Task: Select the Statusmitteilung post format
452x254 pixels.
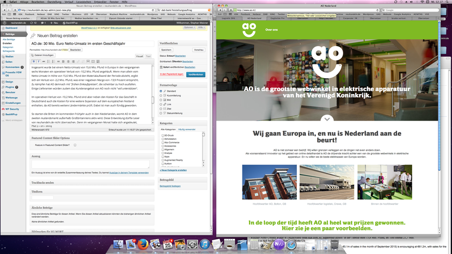Action: (161, 113)
